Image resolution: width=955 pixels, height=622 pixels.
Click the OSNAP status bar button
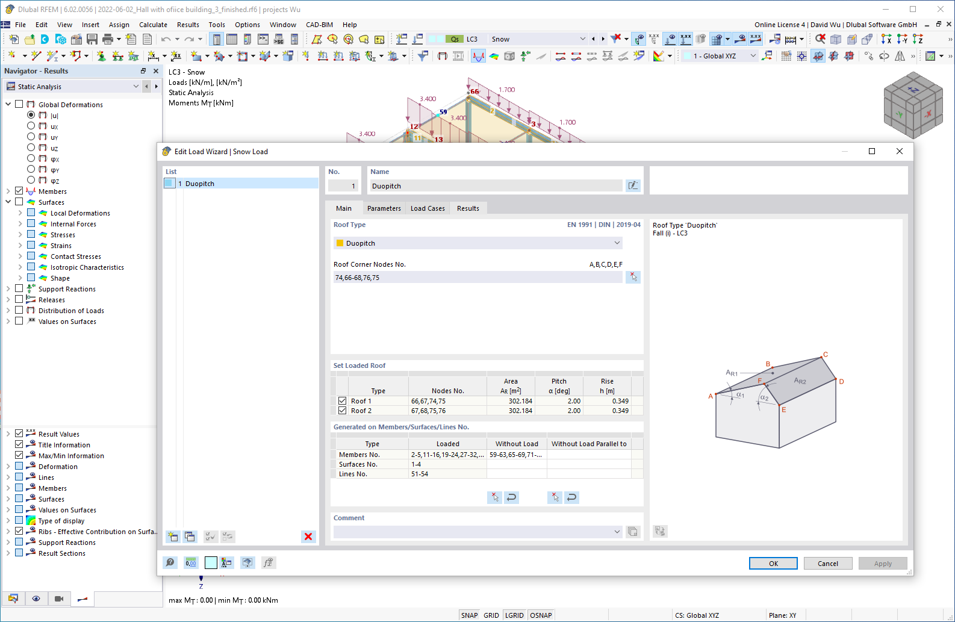[541, 615]
